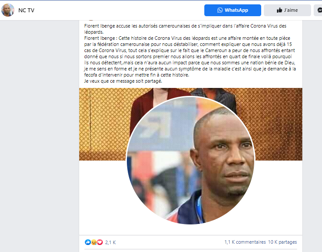Screen dimensions: 322x252
Task: View the 10 K partages list
Action: tap(282, 242)
